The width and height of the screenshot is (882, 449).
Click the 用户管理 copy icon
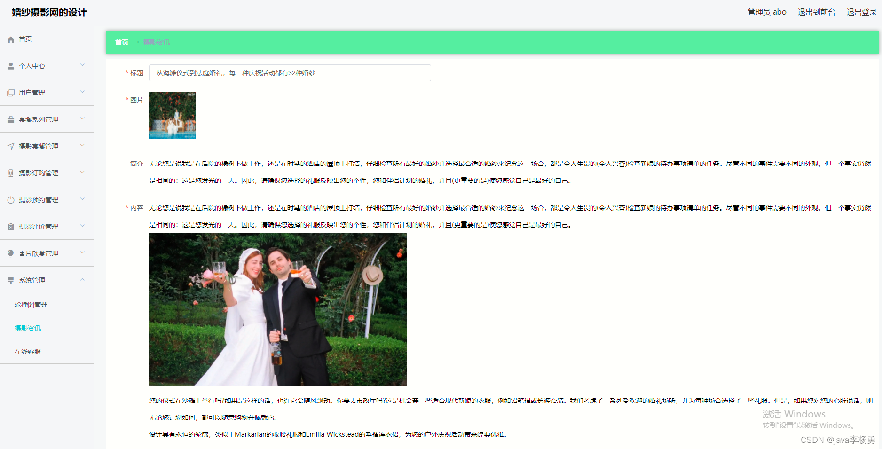click(11, 93)
